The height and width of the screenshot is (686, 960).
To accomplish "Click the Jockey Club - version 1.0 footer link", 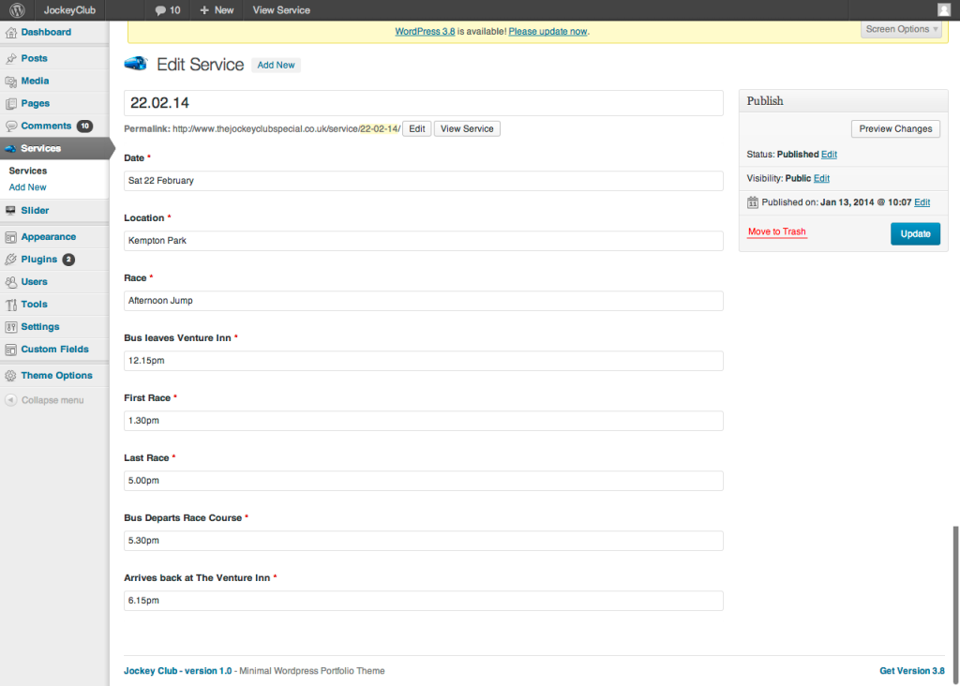I will pos(178,671).
